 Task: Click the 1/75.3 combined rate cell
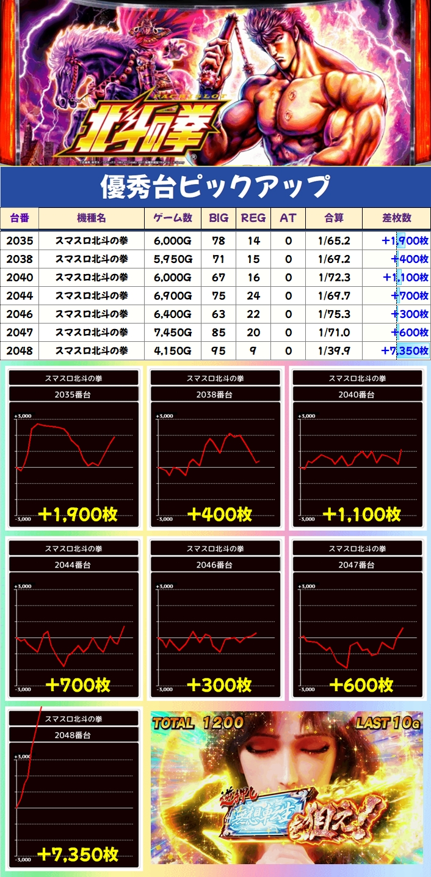(x=334, y=314)
